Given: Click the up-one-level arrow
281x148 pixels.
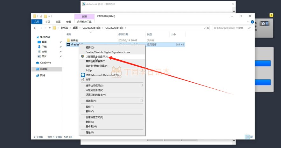Looking at the screenshot, I should pos(50,28).
